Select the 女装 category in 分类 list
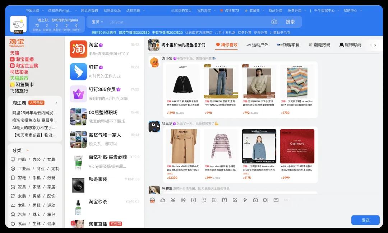The image size is (388, 233). [22, 196]
